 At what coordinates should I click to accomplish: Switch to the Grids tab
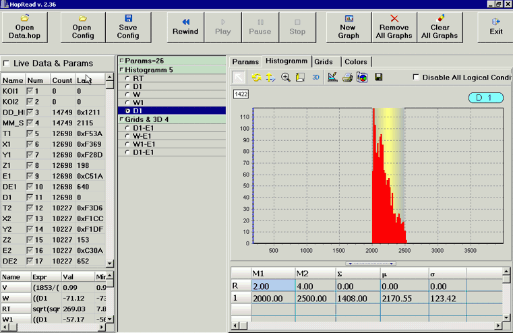click(324, 61)
